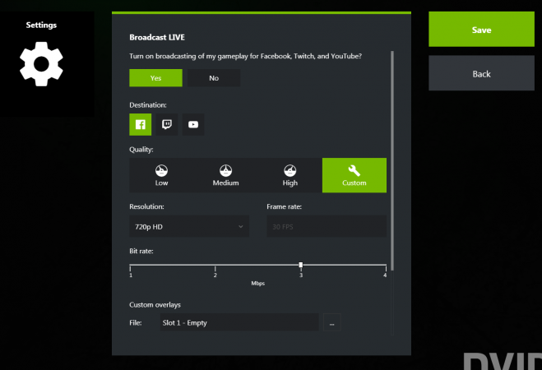Browse for custom overlay file
Image resolution: width=542 pixels, height=370 pixels.
(x=331, y=322)
